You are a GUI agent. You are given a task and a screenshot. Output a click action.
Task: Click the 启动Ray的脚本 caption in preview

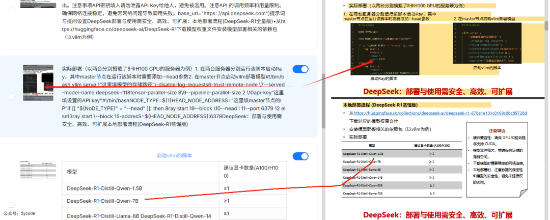(384, 78)
